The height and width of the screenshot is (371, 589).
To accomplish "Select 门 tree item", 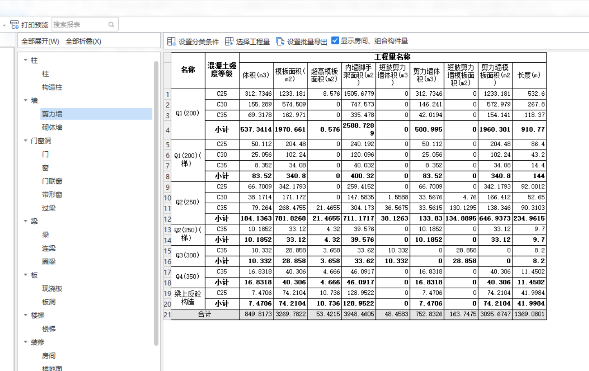I will (45, 154).
